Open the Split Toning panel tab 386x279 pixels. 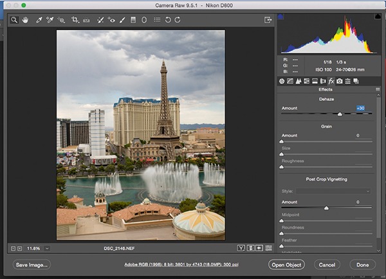point(315,81)
